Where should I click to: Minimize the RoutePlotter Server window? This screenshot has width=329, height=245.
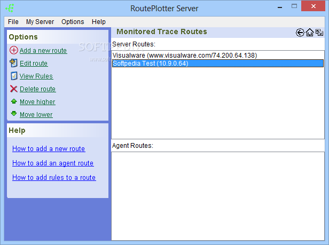click(280, 7)
